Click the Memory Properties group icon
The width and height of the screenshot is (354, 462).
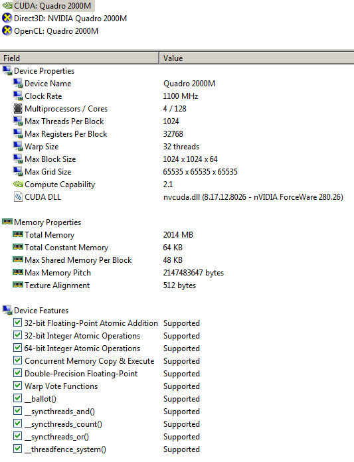pyautogui.click(x=7, y=222)
